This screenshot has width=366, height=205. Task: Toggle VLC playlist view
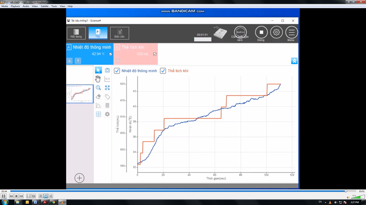pyautogui.click(x=41, y=196)
